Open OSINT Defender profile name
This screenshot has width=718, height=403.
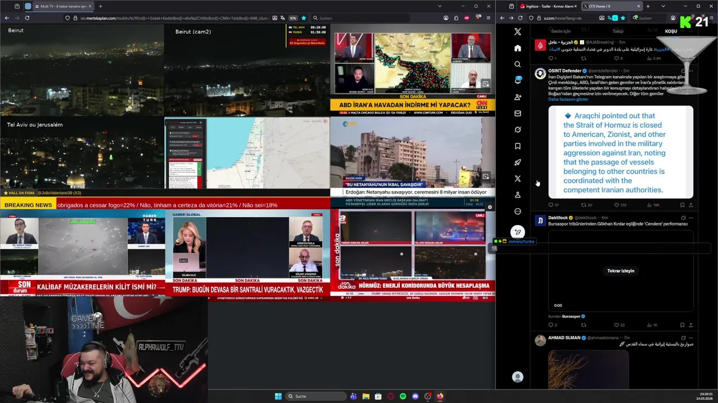click(565, 71)
